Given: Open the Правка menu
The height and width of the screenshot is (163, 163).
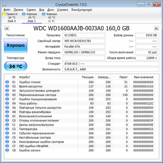Looking at the screenshot, I should point(18,10).
